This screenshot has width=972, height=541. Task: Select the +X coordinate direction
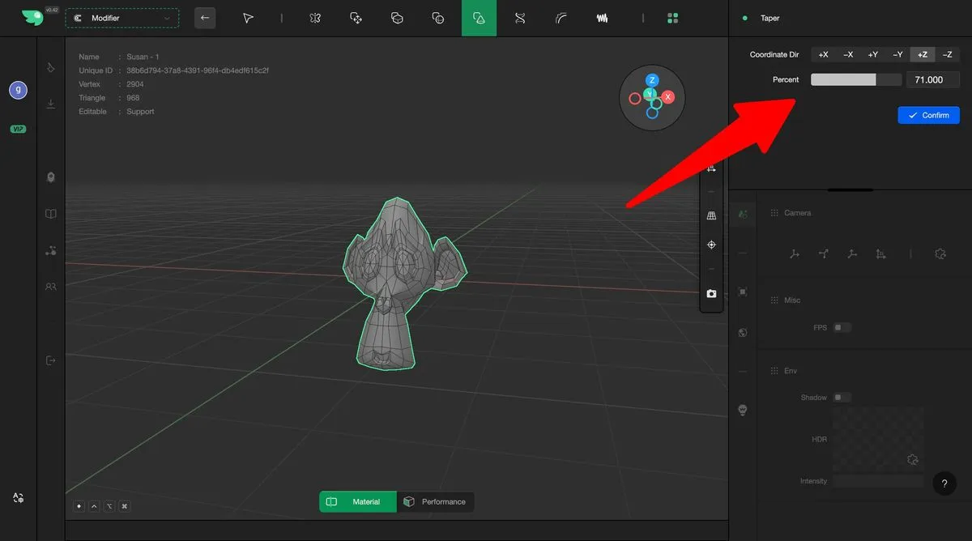pyautogui.click(x=823, y=54)
